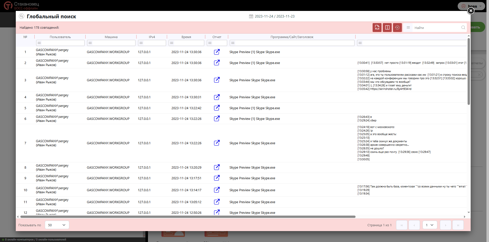Screen dimensions: 489x242
Task: Click the calendar icon near date range
Action: coord(251,16)
